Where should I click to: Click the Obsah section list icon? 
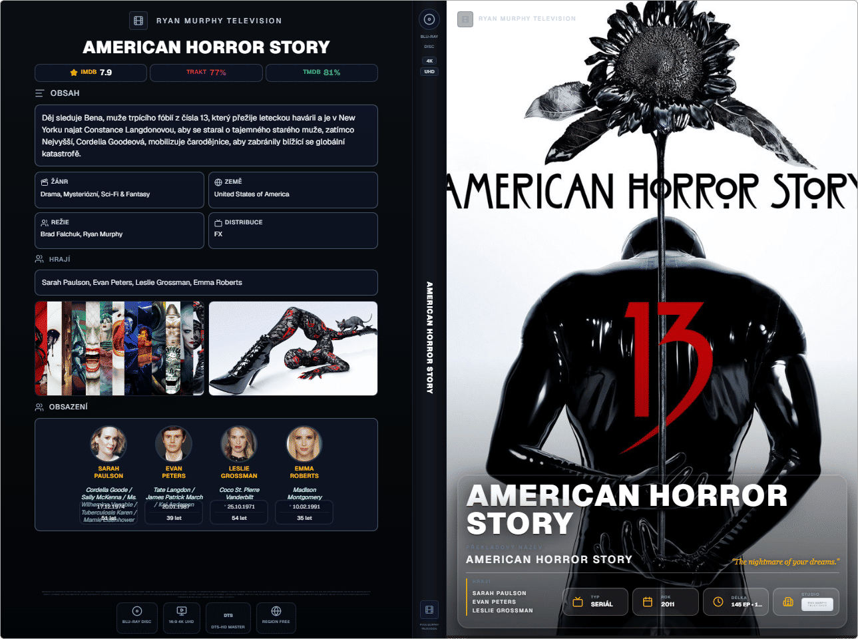click(x=40, y=93)
